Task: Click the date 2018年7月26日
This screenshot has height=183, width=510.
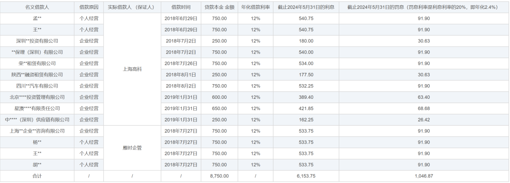Action: [181, 64]
